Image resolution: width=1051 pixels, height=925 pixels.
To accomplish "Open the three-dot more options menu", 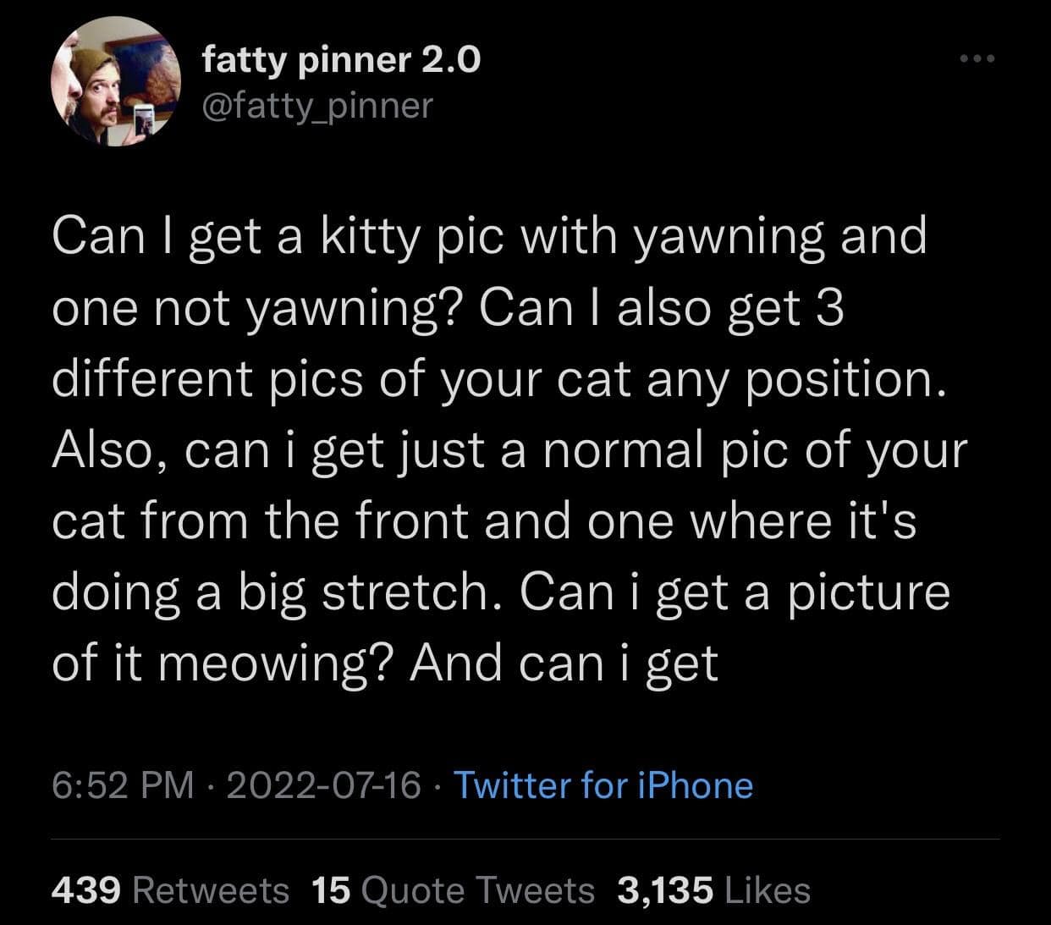I will (978, 59).
